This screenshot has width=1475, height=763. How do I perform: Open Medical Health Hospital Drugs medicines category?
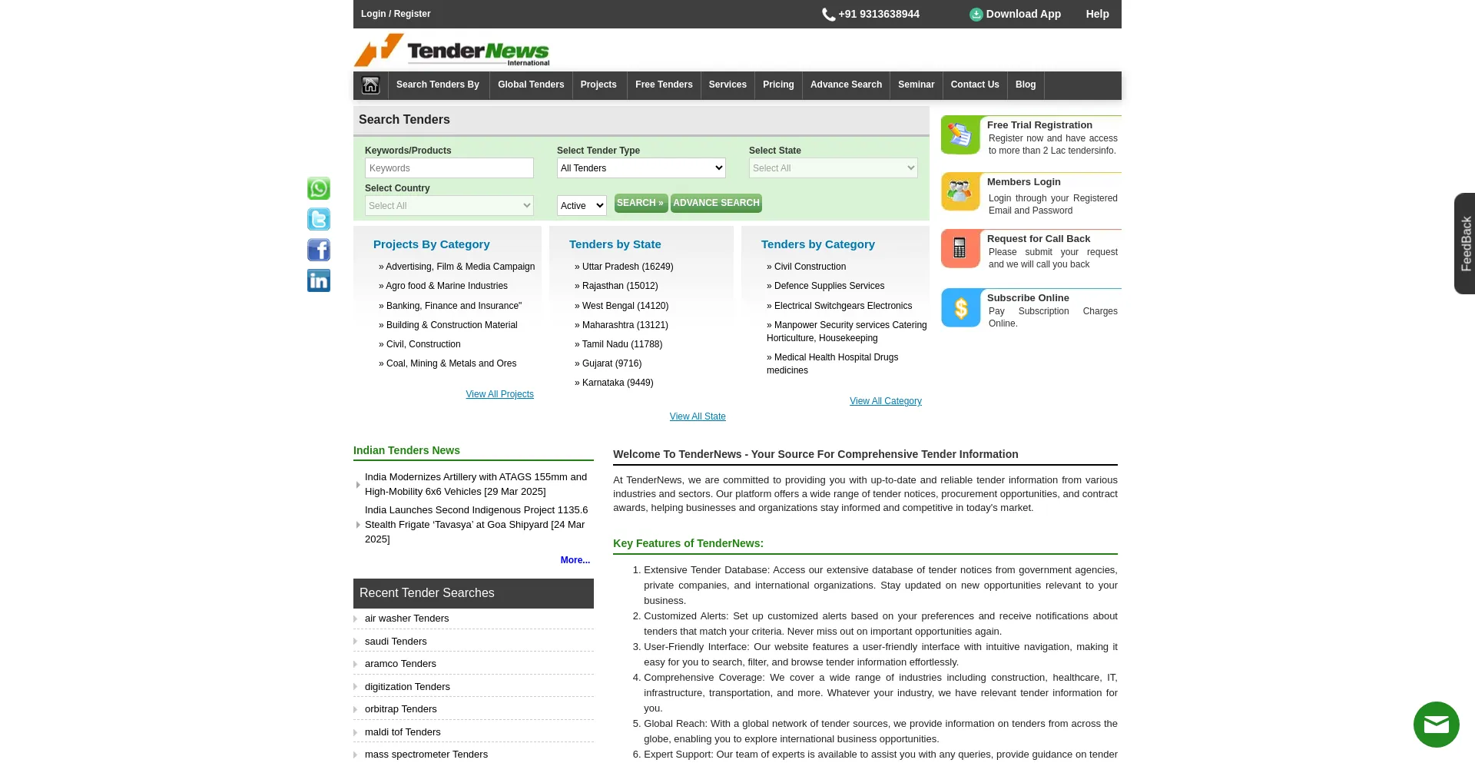833,363
